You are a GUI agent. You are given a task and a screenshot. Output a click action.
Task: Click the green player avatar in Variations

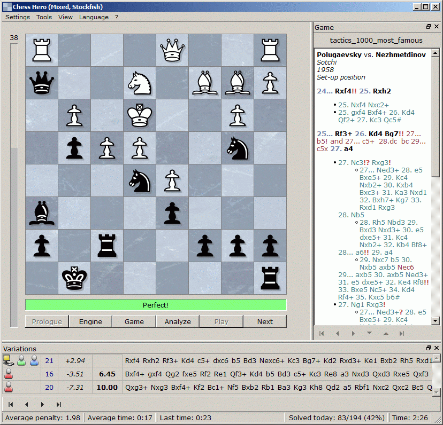click(21, 360)
